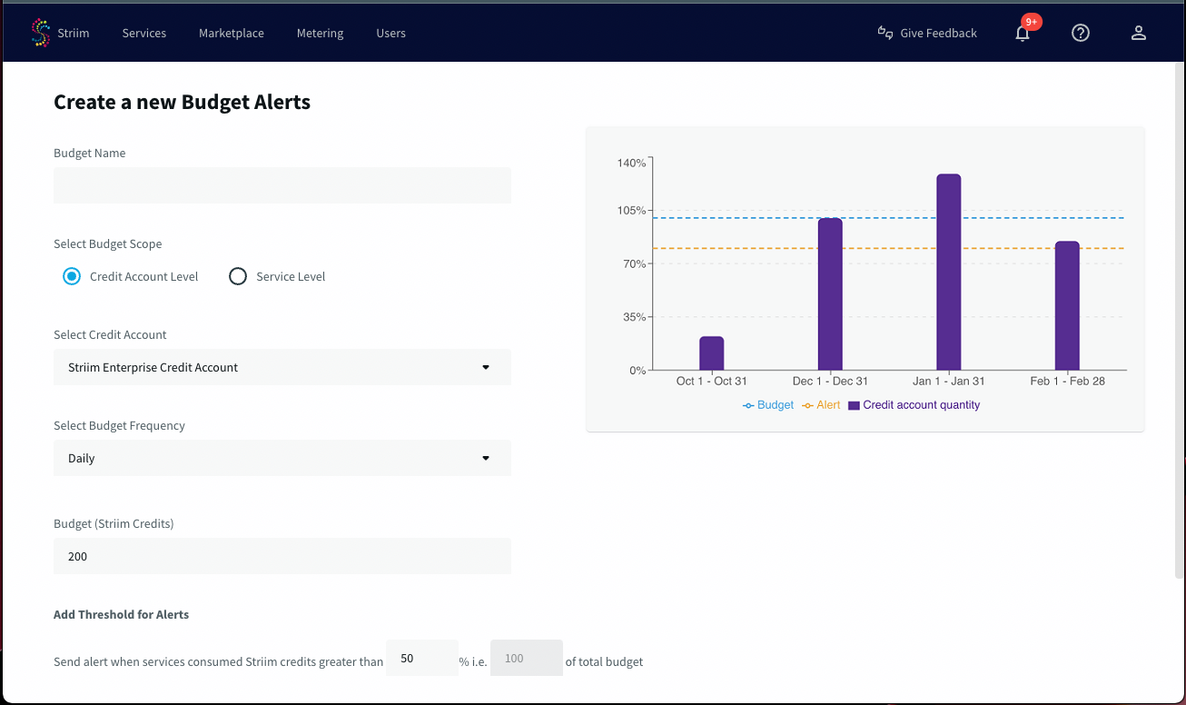Image resolution: width=1186 pixels, height=705 pixels.
Task: Open the user account profile icon
Action: pos(1139,33)
